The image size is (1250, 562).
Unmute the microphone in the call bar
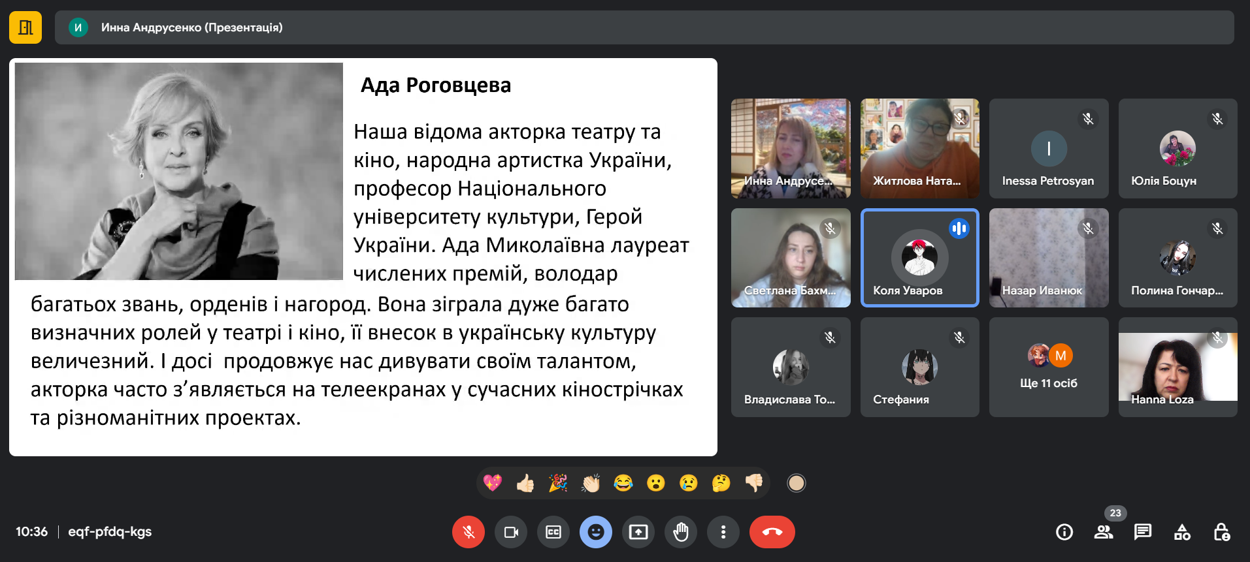tap(468, 532)
